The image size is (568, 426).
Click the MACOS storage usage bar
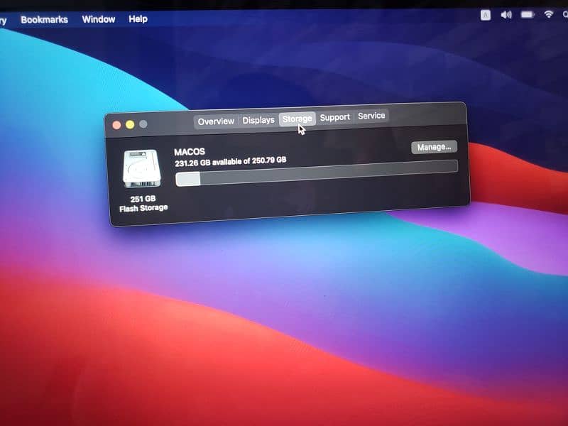click(x=316, y=173)
